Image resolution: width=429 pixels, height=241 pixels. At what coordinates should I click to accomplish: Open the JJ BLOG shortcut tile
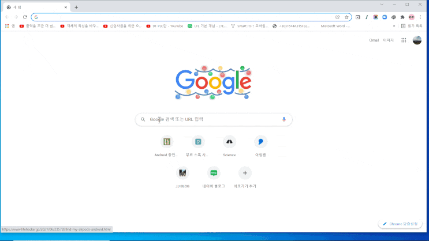(x=182, y=178)
